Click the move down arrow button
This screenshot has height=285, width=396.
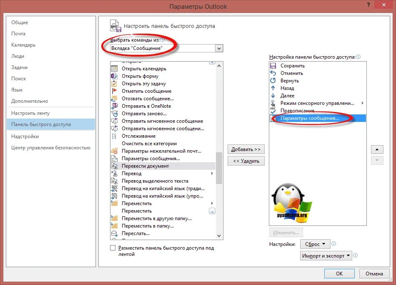(x=377, y=160)
